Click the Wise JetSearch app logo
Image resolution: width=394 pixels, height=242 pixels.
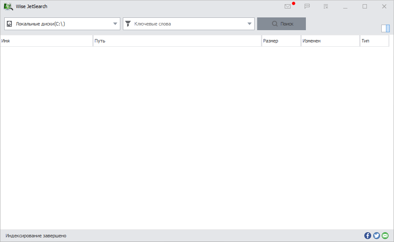point(8,6)
